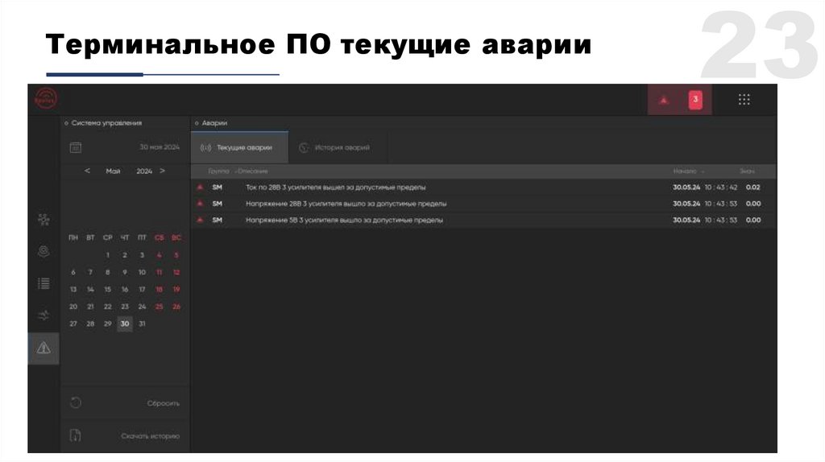Click alarm triangle for Ток по 28В row
The image size is (825, 462).
[x=200, y=187]
